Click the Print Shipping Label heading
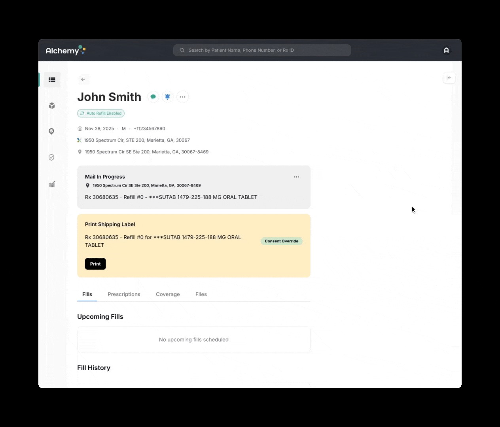The width and height of the screenshot is (500, 427). tap(110, 224)
